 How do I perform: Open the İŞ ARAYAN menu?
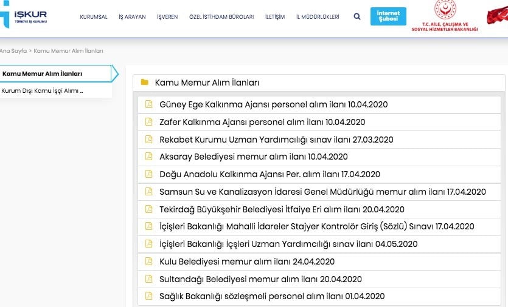click(132, 17)
